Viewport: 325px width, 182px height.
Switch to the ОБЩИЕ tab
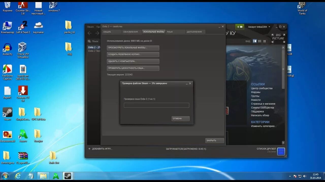[112, 32]
